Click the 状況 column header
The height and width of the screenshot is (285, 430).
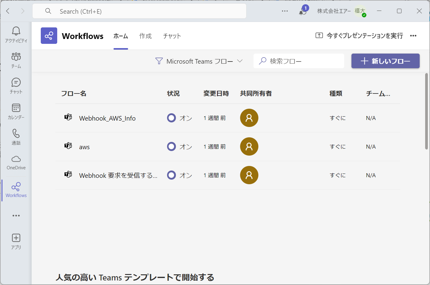(173, 93)
